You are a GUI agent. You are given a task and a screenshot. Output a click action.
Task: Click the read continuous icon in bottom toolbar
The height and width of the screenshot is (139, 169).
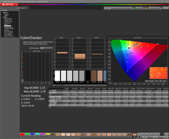[x=153, y=134]
